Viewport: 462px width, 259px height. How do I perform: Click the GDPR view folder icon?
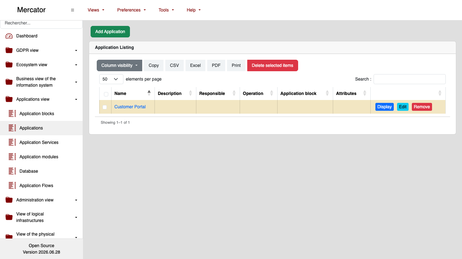click(9, 50)
